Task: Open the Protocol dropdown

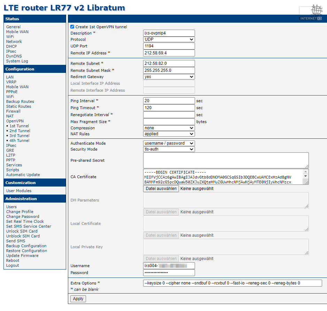Action: click(x=169, y=39)
